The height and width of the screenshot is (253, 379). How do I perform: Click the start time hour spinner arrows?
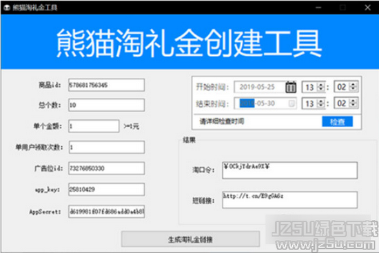[x=321, y=87]
